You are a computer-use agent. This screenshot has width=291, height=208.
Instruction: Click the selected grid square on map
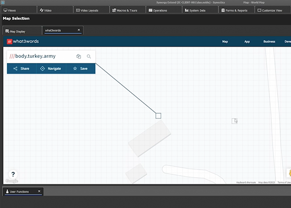pyautogui.click(x=158, y=116)
